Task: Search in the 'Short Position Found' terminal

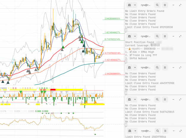Action: (157, 36)
